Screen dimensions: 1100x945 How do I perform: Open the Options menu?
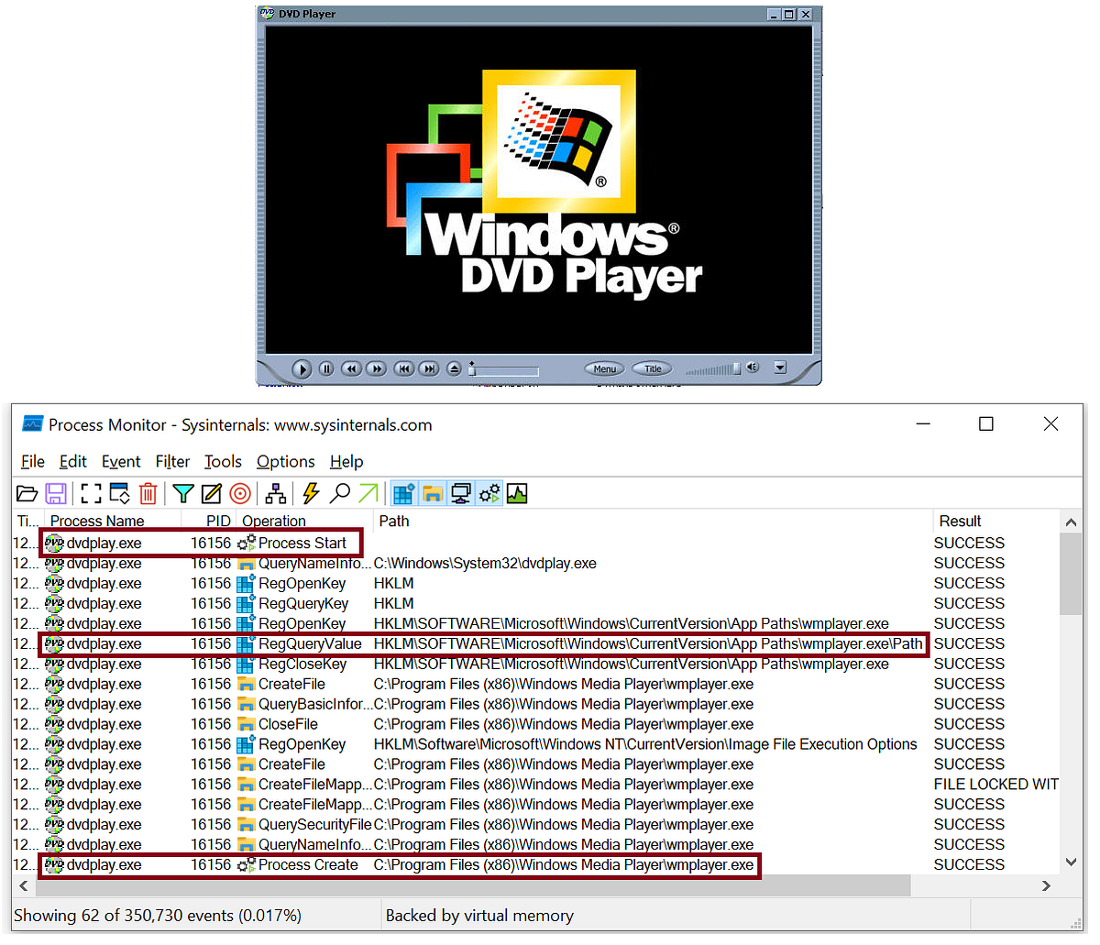click(x=285, y=461)
